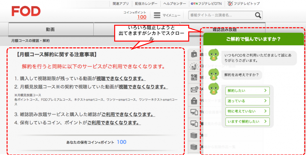This screenshot has width=306, height=155.
Task: Click the chevron on 迷っている button
Action: pyautogui.click(x=265, y=101)
